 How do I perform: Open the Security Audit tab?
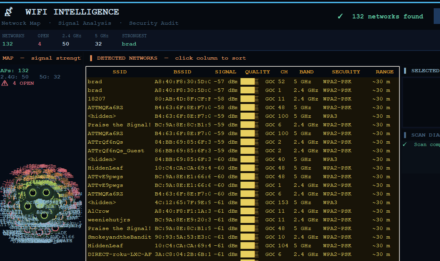[x=153, y=23]
